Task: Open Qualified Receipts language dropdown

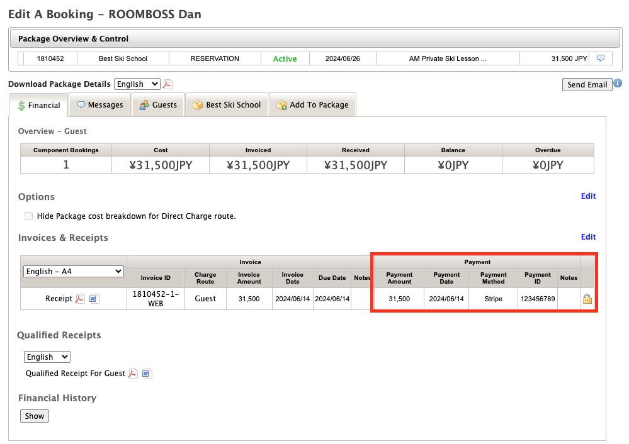Action: coord(47,357)
